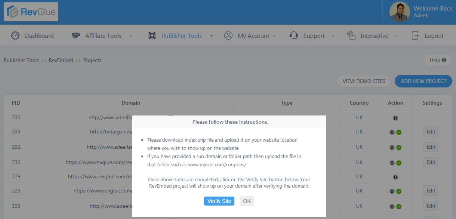Viewport: 456px width, 219px height.
Task: Click the Settings column header
Action: (x=432, y=103)
